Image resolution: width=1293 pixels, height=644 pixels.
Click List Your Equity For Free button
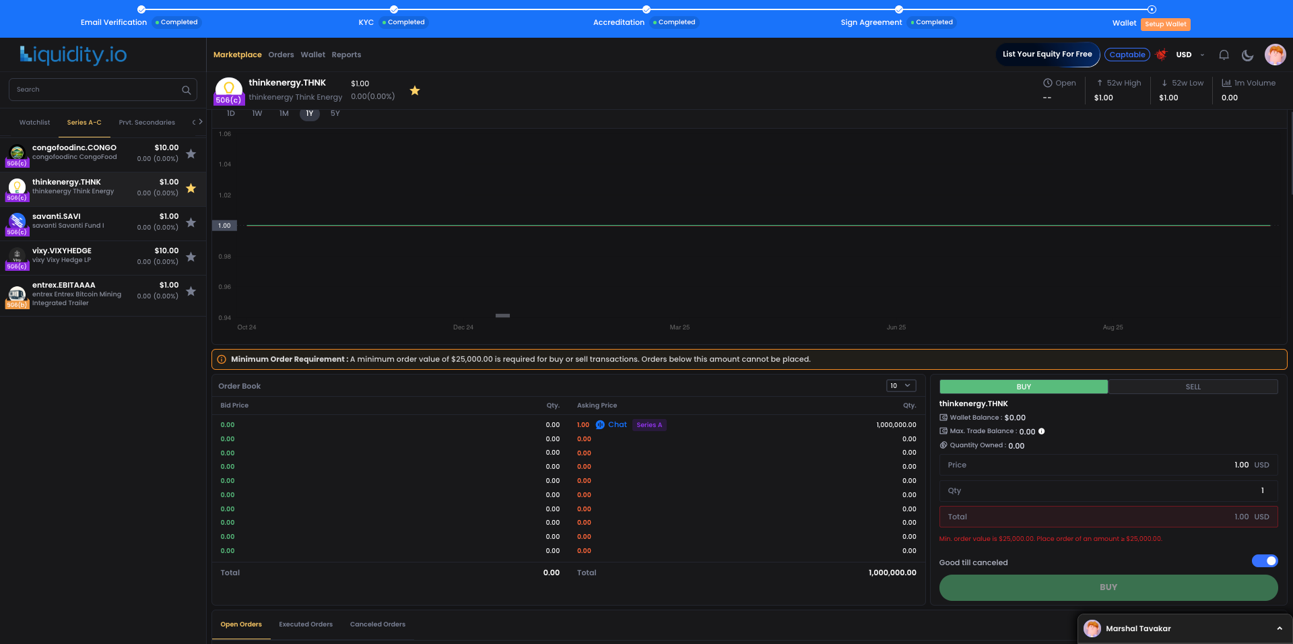point(1047,55)
